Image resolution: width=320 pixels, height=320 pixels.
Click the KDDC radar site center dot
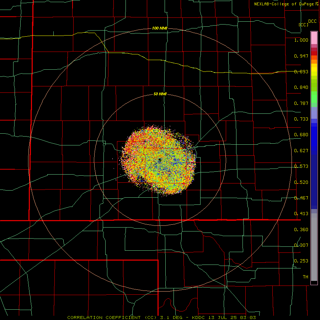click(x=160, y=160)
